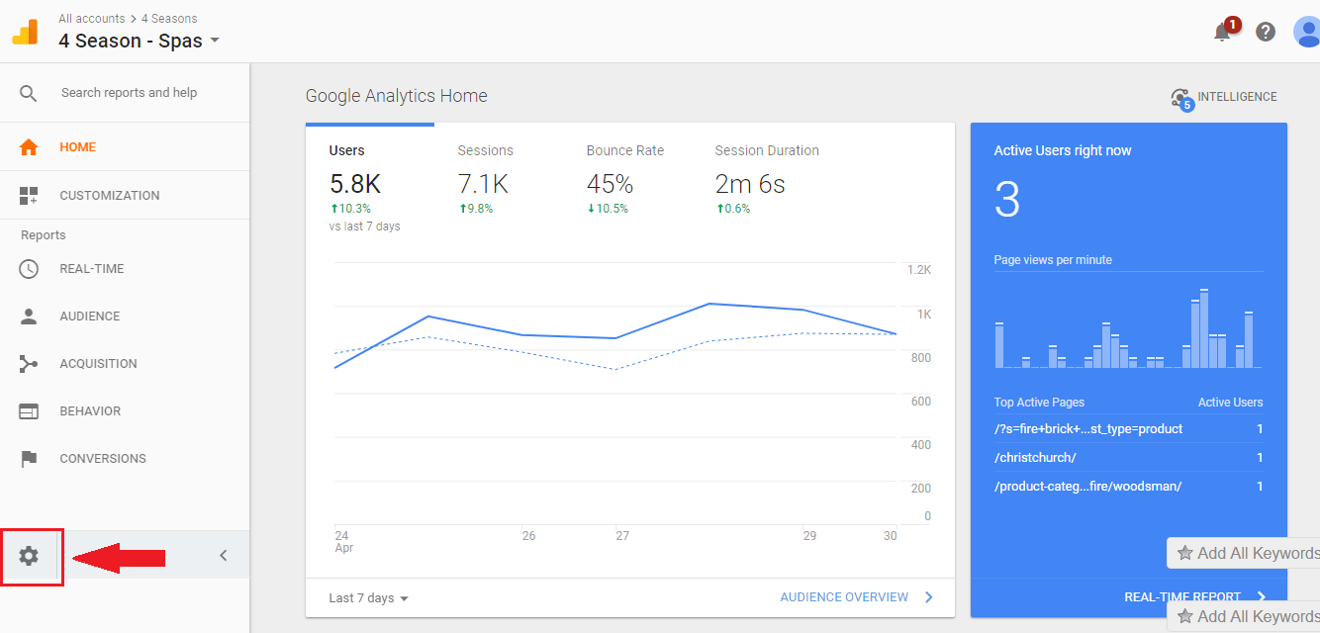
Task: Click the Google Analytics logo
Action: click(25, 32)
